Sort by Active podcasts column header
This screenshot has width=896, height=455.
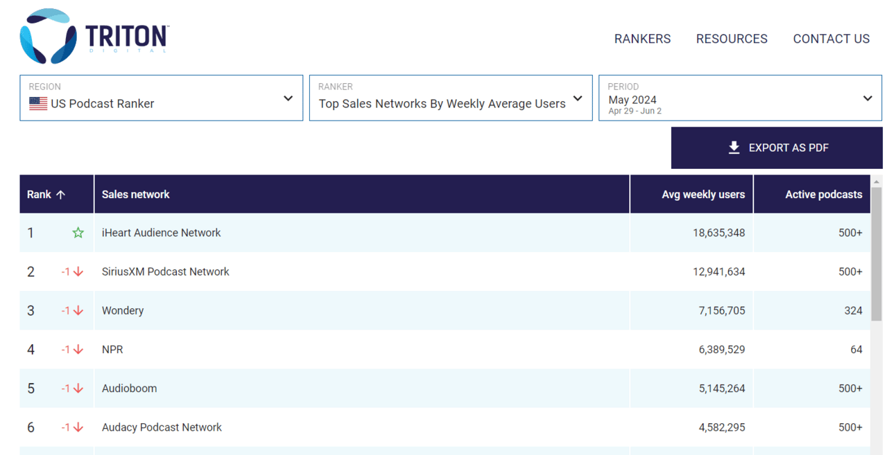point(823,195)
